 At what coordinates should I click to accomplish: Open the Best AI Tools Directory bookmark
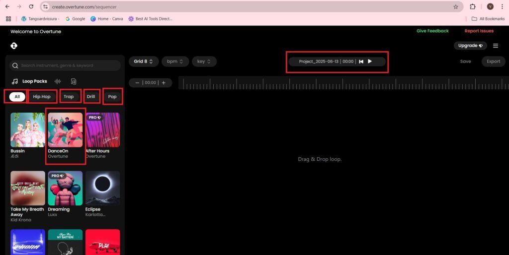coord(150,19)
